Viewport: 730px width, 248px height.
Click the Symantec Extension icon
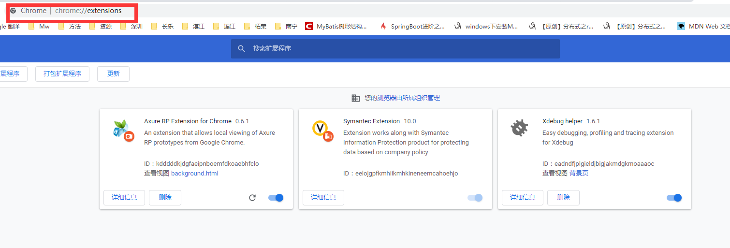point(322,130)
